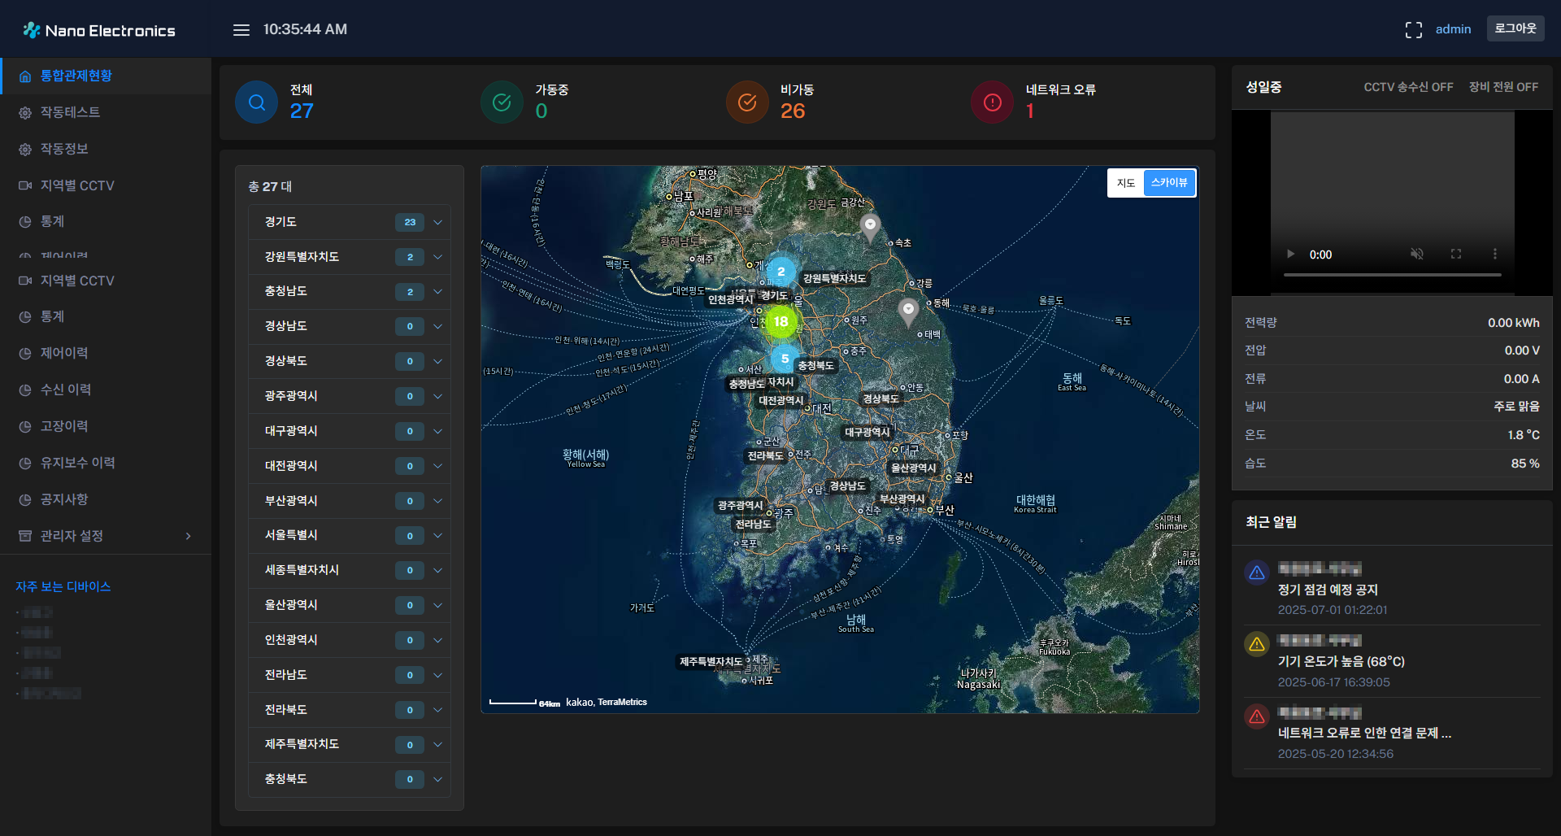The height and width of the screenshot is (836, 1561).
Task: Click the video play button
Action: (1290, 255)
